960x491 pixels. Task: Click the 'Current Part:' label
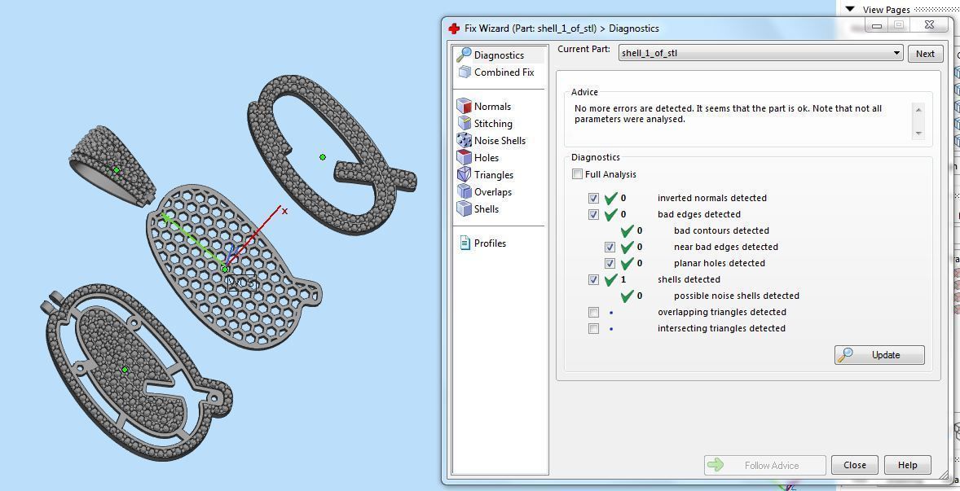point(583,49)
